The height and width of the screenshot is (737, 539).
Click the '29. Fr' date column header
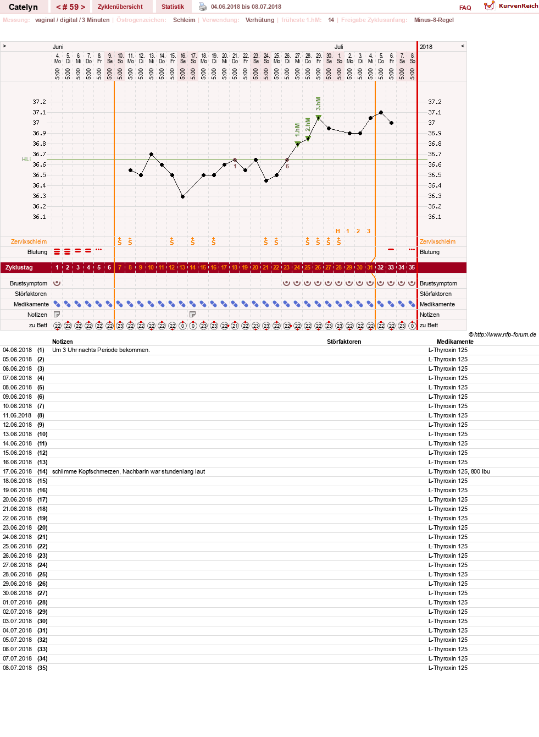click(x=318, y=58)
